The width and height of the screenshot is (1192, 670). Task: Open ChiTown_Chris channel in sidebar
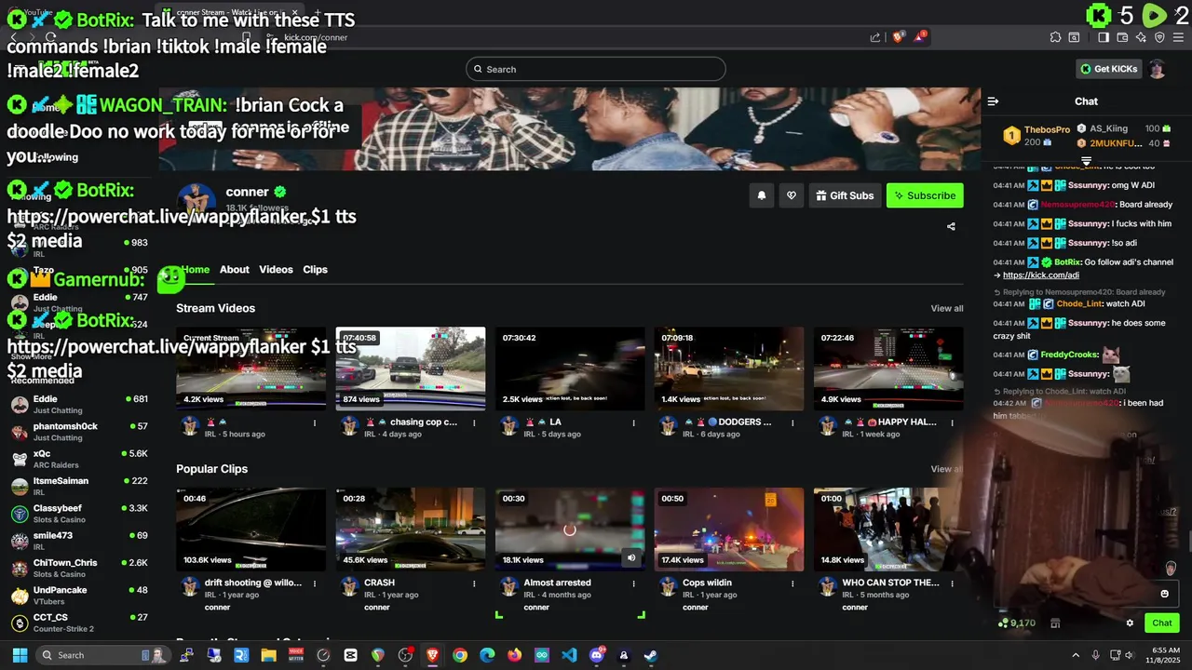[79, 569]
